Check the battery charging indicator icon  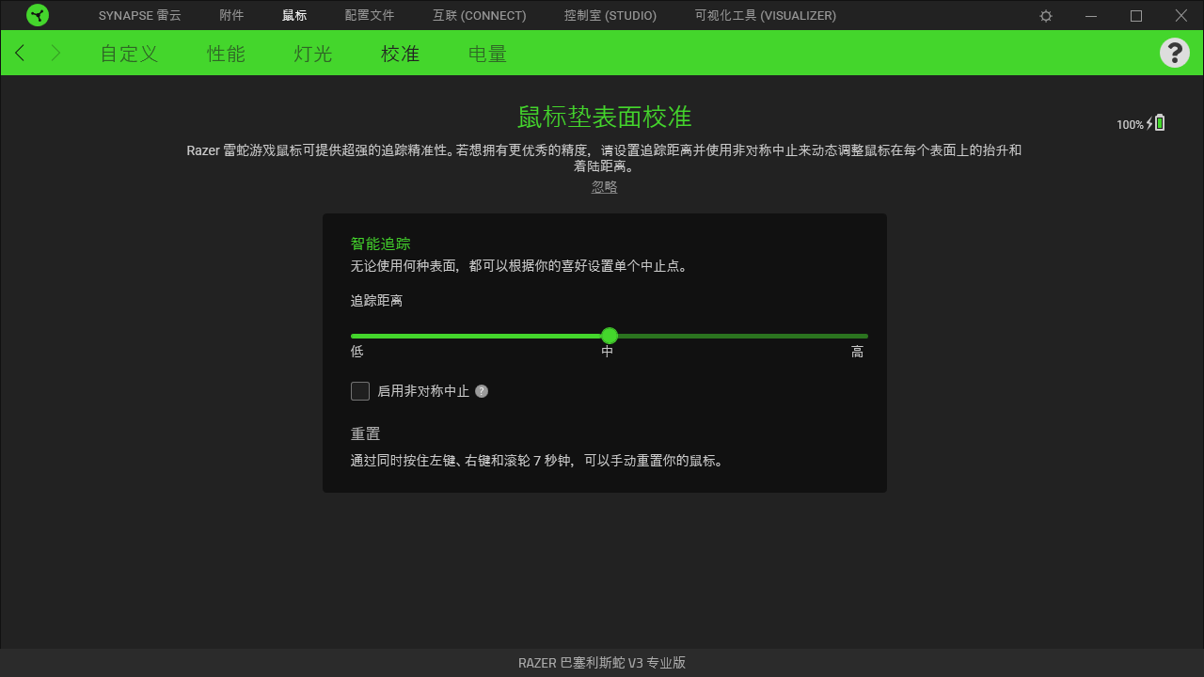pos(1156,123)
